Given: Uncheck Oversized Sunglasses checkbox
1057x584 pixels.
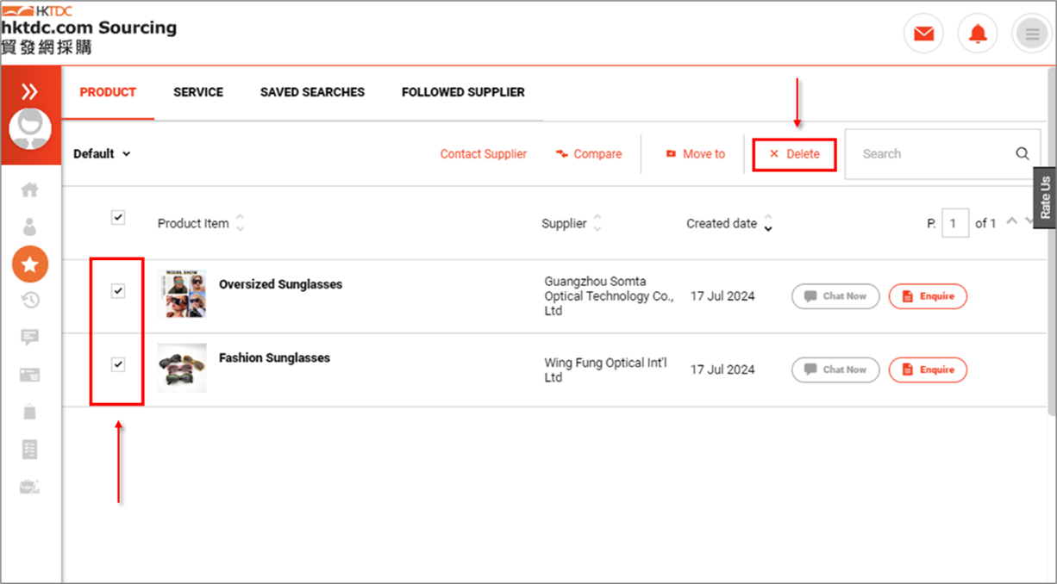Looking at the screenshot, I should (x=118, y=291).
